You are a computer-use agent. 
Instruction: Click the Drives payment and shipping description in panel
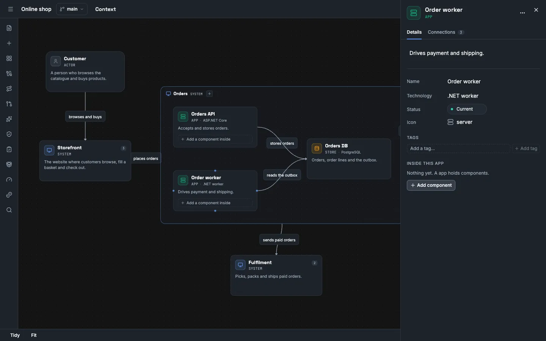point(447,53)
